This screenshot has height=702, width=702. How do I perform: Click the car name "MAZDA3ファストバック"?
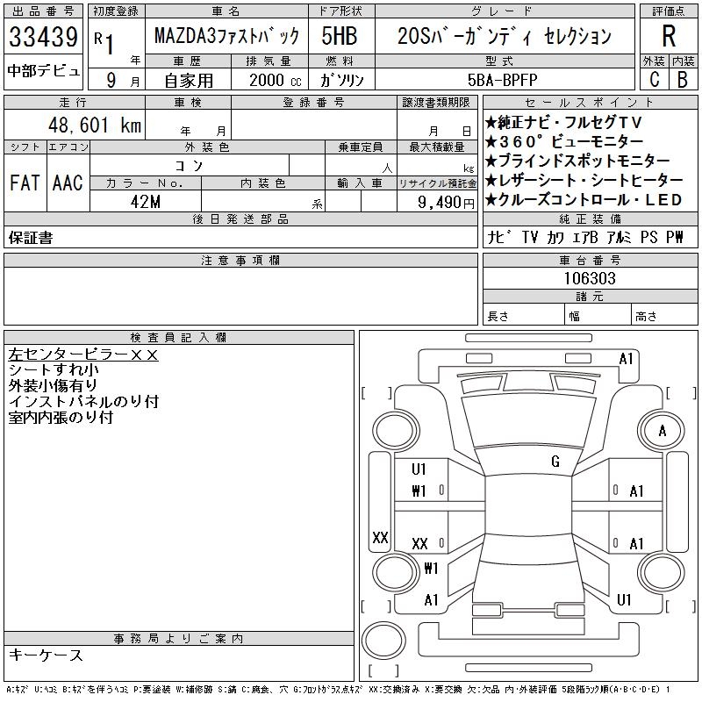point(226,36)
